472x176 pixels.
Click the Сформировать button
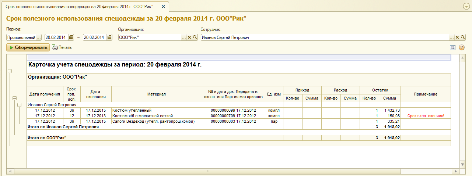point(28,47)
